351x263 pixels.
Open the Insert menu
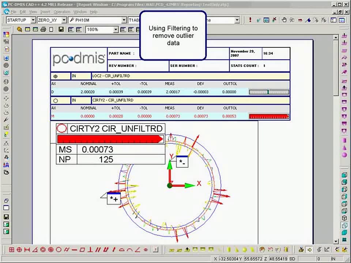[x=45, y=12]
